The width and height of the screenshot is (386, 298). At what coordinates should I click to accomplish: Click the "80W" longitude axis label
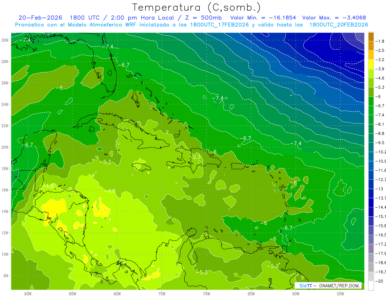pos(117,294)
